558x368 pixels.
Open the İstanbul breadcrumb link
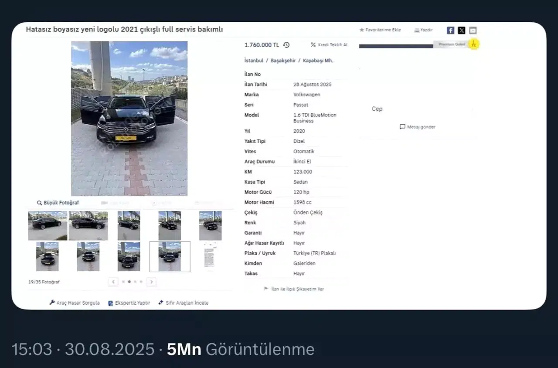click(253, 61)
